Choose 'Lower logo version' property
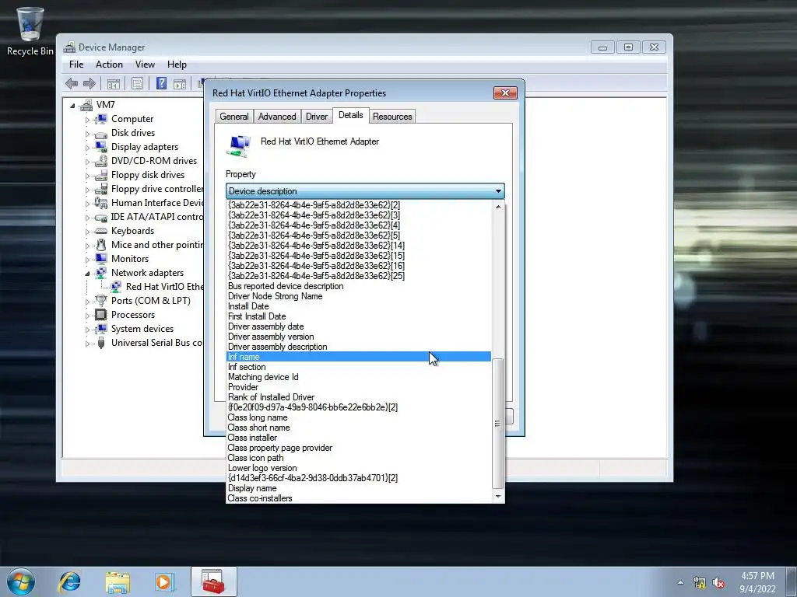797x597 pixels. (x=359, y=468)
